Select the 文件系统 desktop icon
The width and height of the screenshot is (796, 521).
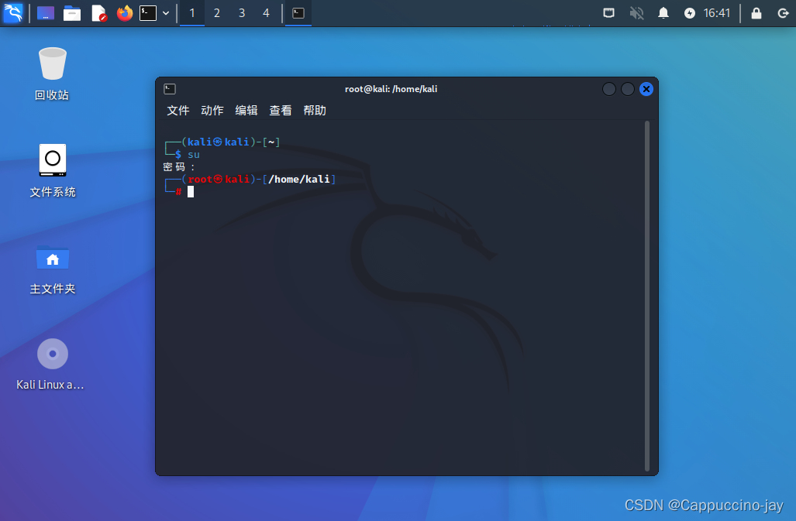[x=52, y=171]
